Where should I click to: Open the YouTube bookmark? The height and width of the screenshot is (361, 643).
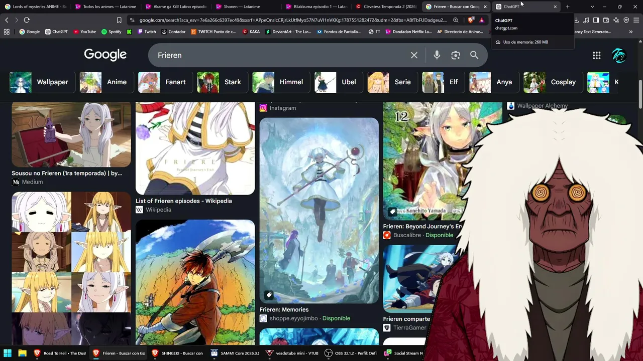pyautogui.click(x=84, y=32)
